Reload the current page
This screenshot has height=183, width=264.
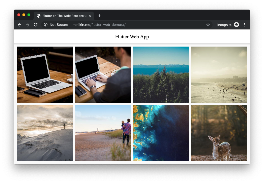[x=36, y=25]
